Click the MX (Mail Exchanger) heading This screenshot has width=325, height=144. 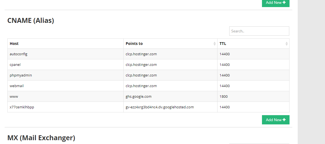tap(41, 138)
